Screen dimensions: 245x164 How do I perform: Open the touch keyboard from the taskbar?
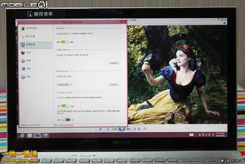pos(191,135)
